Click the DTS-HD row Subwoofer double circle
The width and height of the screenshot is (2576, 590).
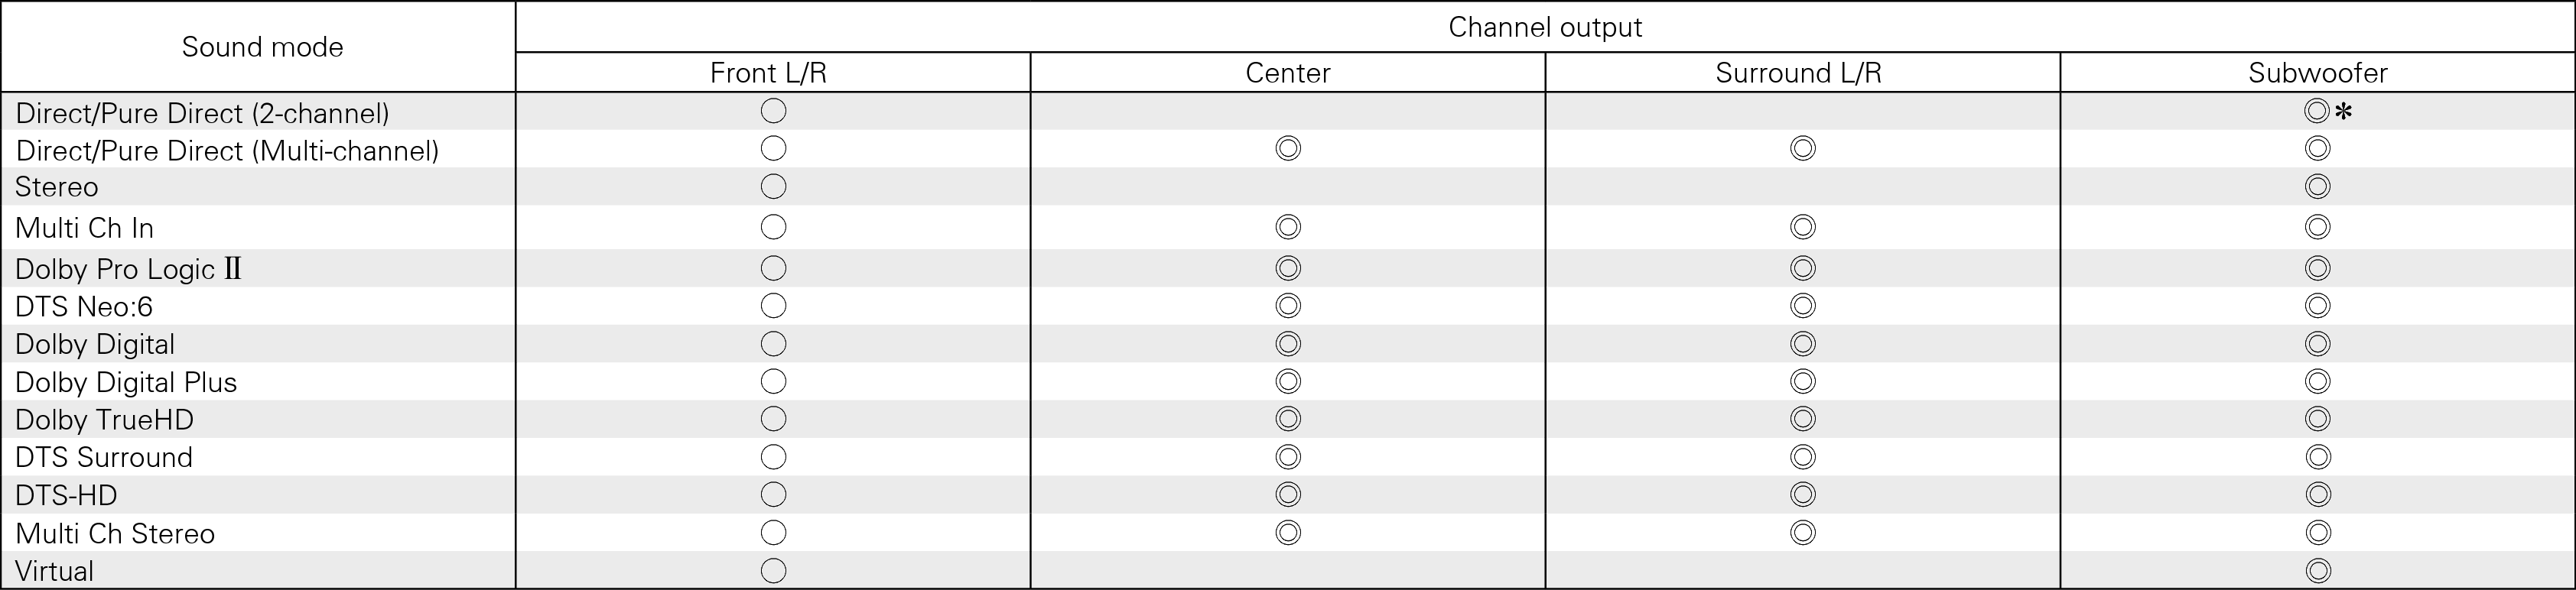[2317, 495]
